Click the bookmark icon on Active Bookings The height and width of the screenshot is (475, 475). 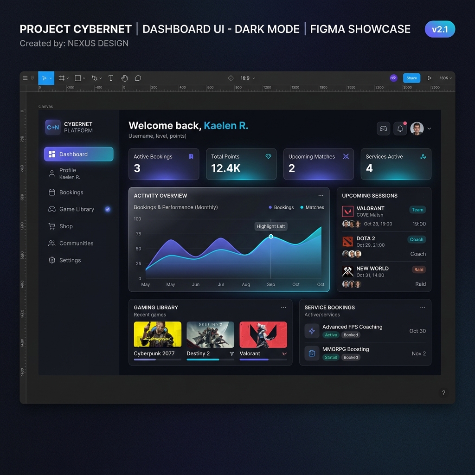coord(191,157)
